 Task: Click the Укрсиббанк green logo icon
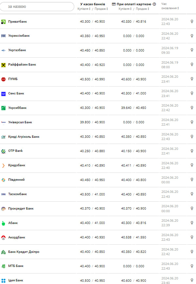pyautogui.click(x=3, y=108)
